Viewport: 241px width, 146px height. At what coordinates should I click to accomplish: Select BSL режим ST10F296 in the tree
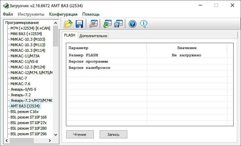click(29, 134)
